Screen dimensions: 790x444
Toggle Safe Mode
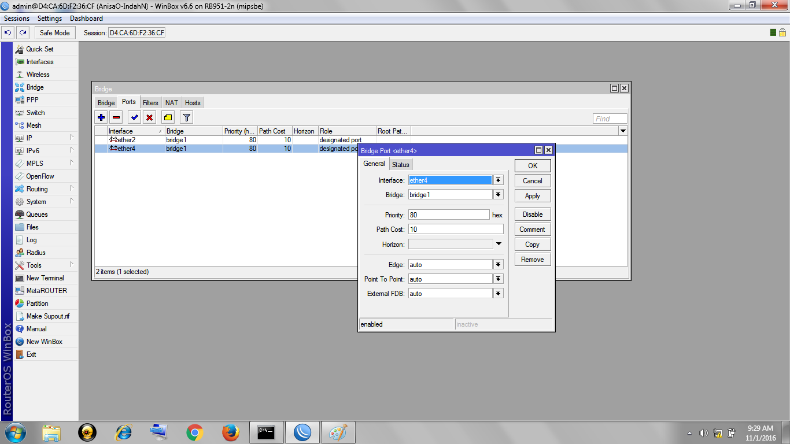[54, 32]
